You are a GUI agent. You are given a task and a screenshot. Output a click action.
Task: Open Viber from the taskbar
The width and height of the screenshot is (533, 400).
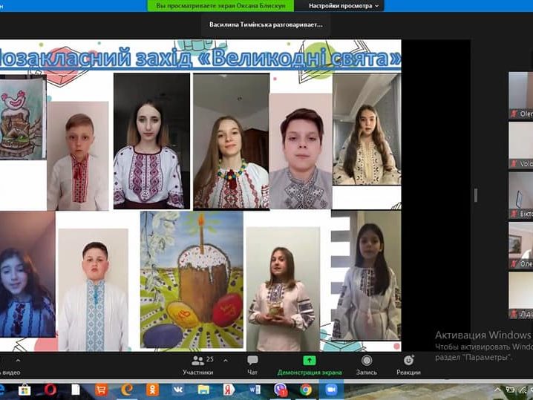coord(281,390)
